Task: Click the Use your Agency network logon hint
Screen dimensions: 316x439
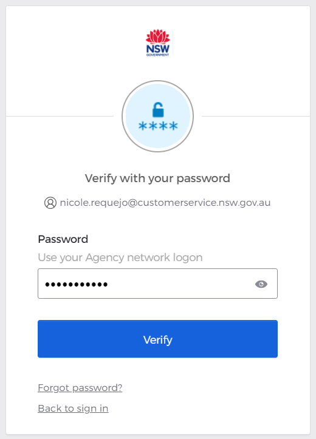Action: point(120,257)
